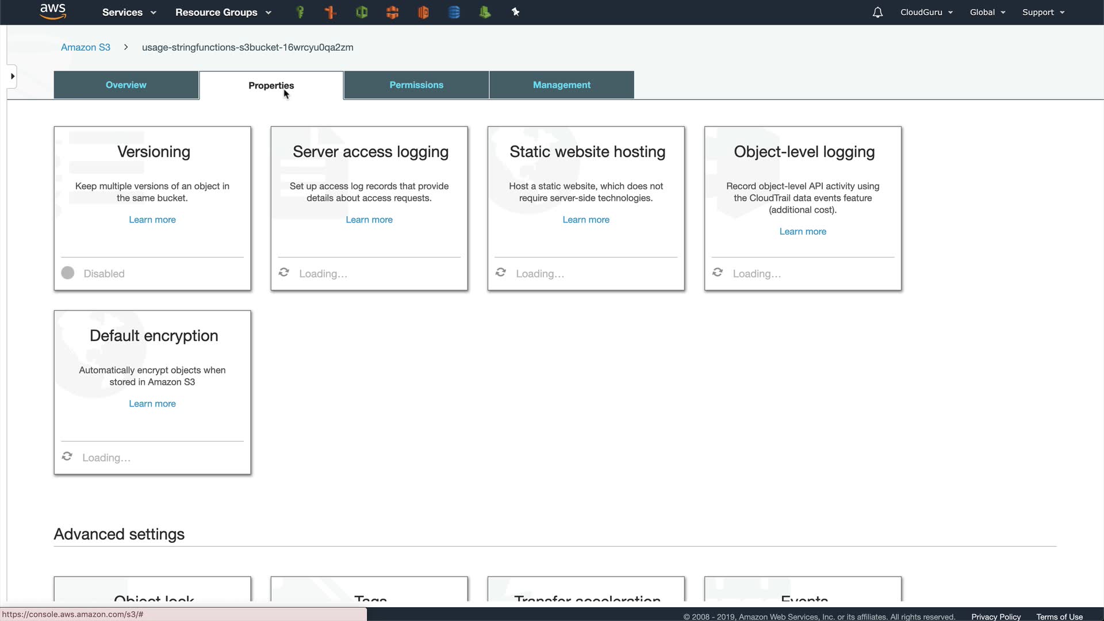The image size is (1104, 621).
Task: Open the IAM green key shortcut icon
Action: point(300,12)
